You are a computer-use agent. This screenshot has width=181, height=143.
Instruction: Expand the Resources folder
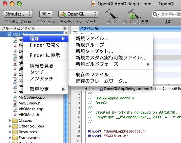tap(10, 132)
